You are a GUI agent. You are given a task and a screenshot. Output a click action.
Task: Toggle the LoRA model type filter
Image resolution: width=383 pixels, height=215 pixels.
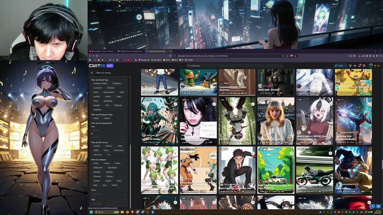122,92
